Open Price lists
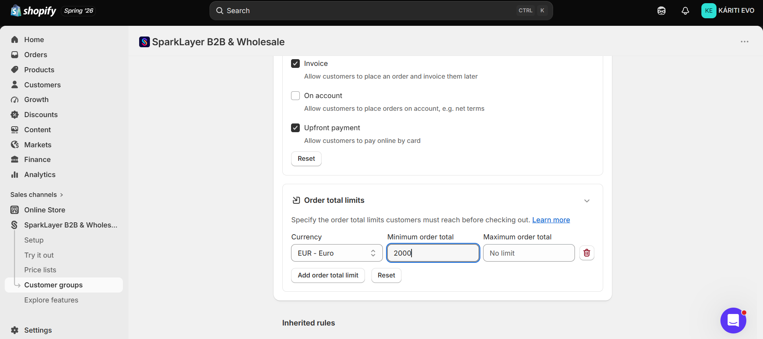Viewport: 763px width, 339px height. [x=40, y=270]
